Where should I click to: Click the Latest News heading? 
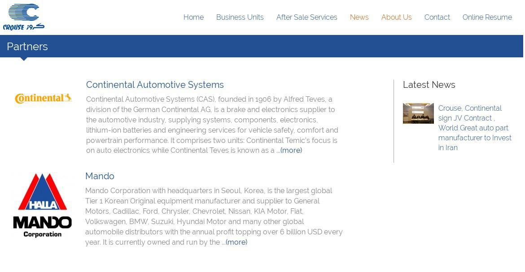click(x=429, y=85)
